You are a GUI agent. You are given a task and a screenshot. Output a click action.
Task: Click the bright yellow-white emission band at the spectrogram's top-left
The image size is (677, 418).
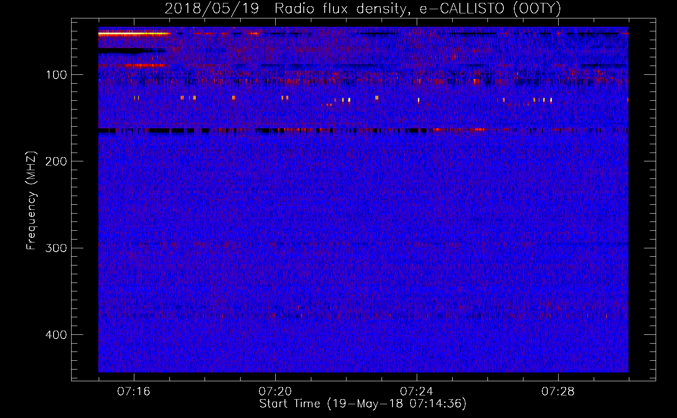tap(134, 34)
